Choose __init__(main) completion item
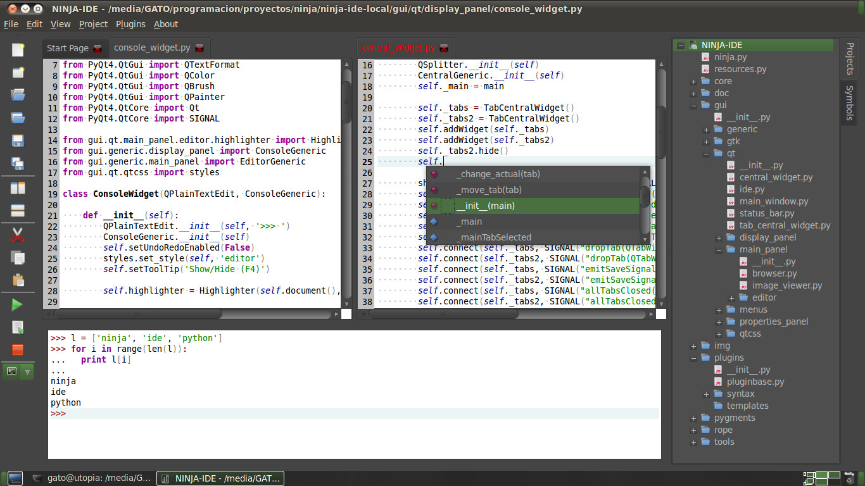This screenshot has height=486, width=865. point(533,206)
